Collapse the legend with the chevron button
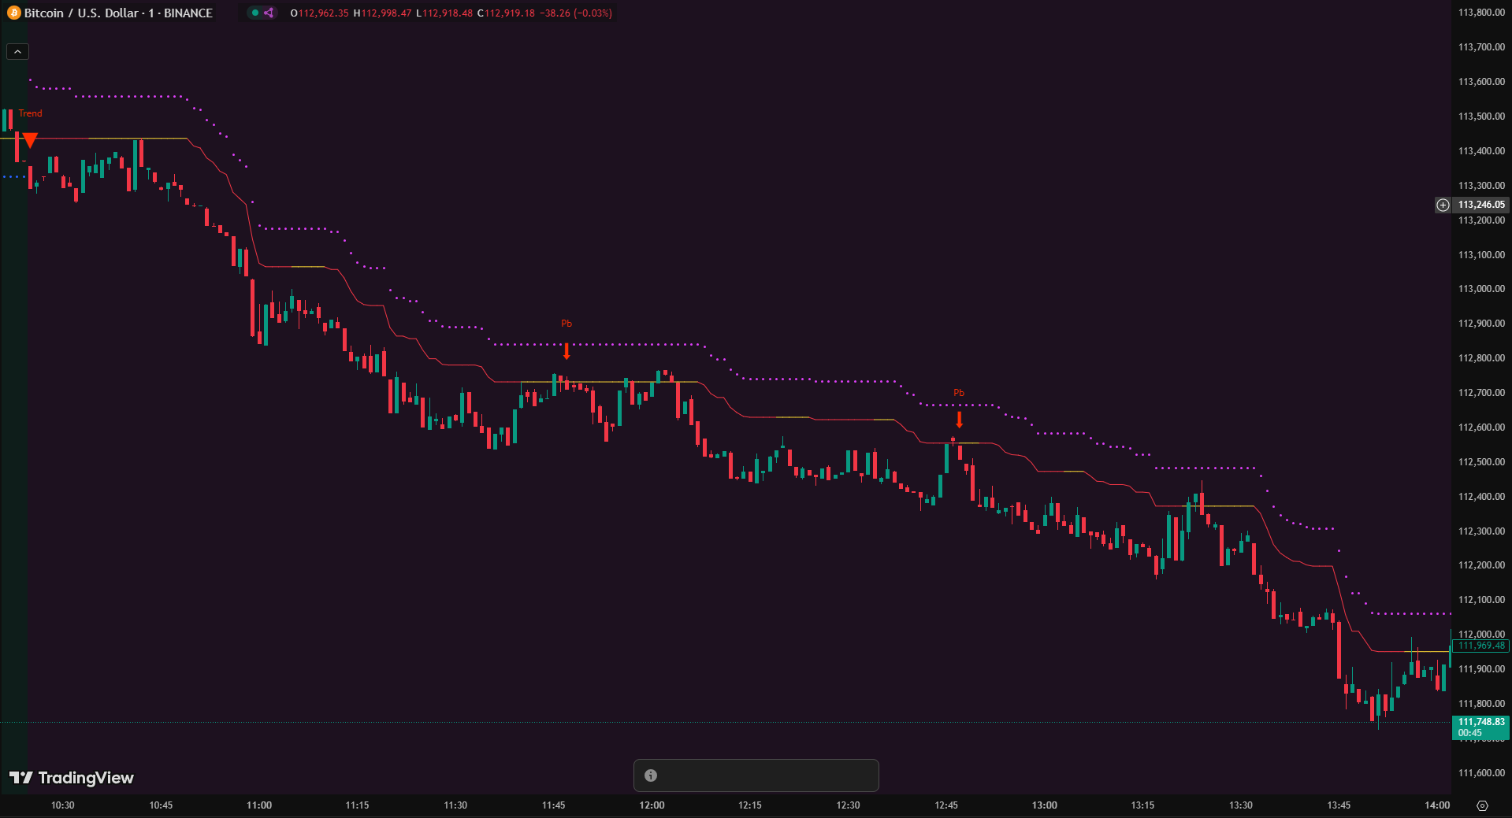Image resolution: width=1512 pixels, height=818 pixels. (x=17, y=51)
